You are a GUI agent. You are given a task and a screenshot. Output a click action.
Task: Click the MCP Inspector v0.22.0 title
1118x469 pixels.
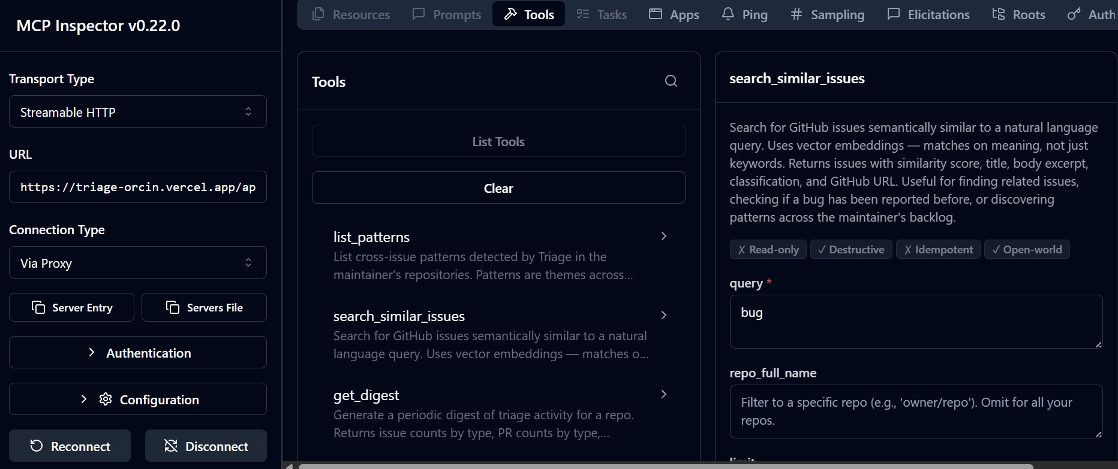pos(98,25)
